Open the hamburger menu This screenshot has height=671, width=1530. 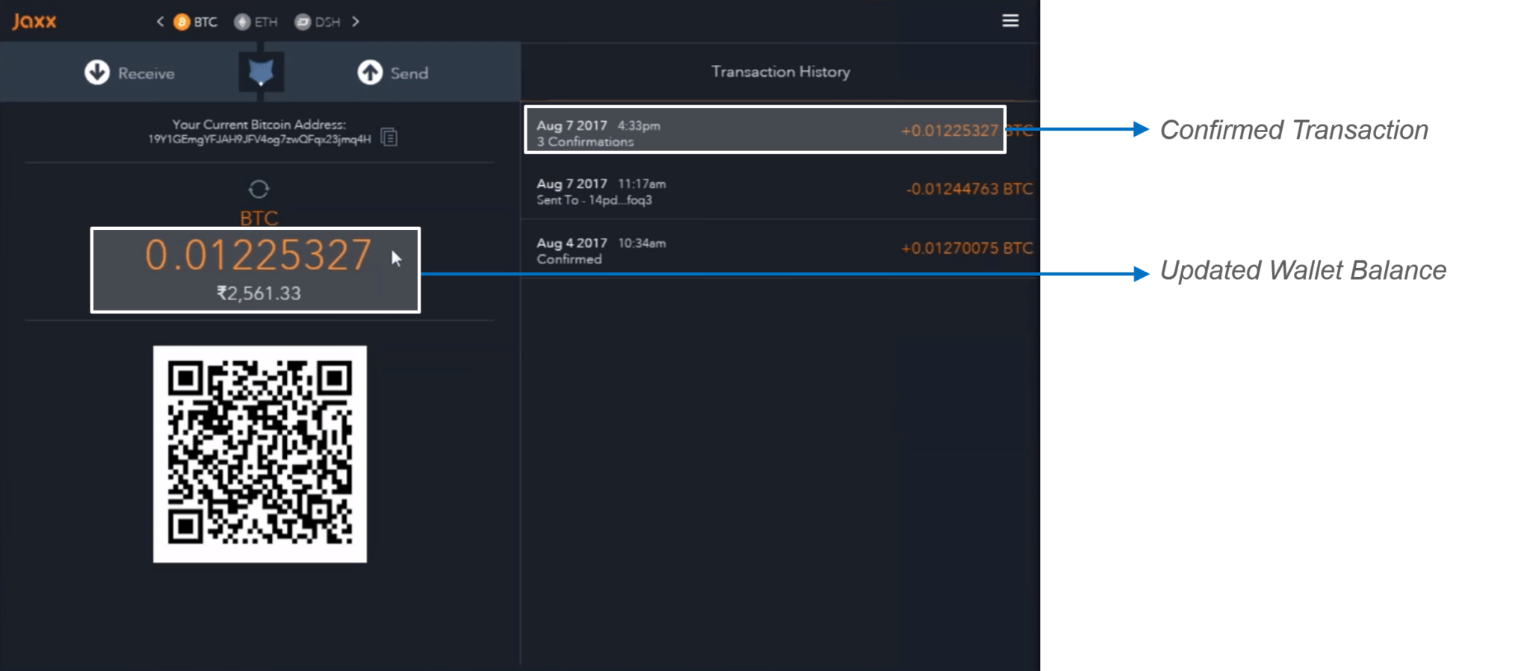tap(1010, 21)
